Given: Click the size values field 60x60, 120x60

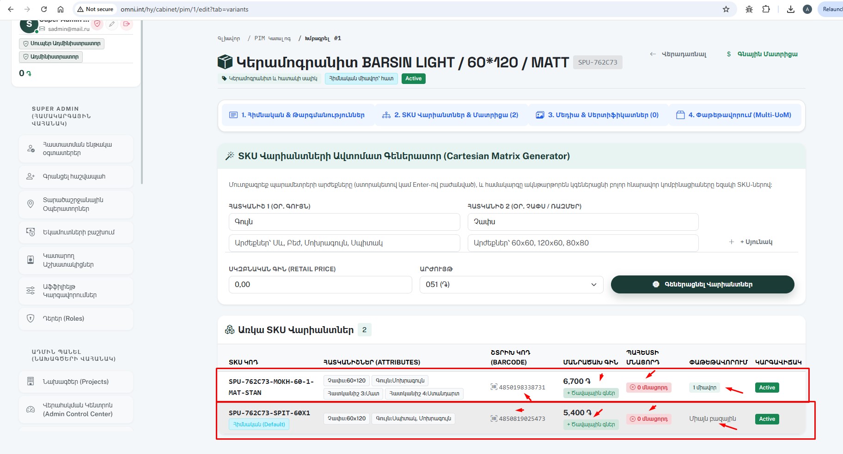Looking at the screenshot, I should click(x=583, y=243).
